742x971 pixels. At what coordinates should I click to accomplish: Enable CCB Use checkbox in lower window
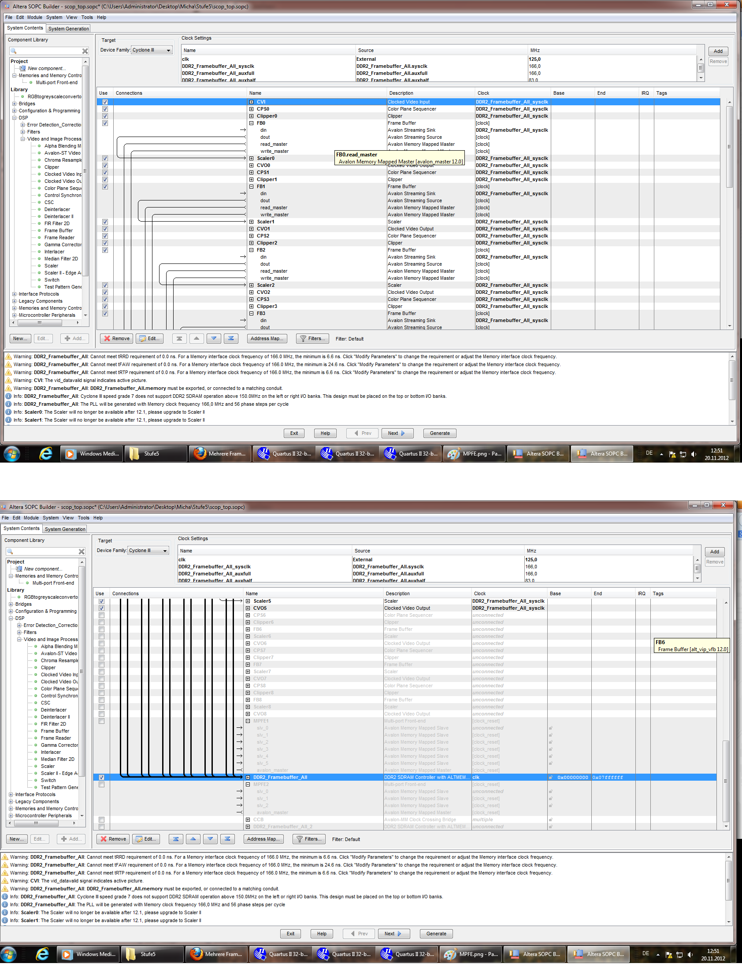point(102,820)
